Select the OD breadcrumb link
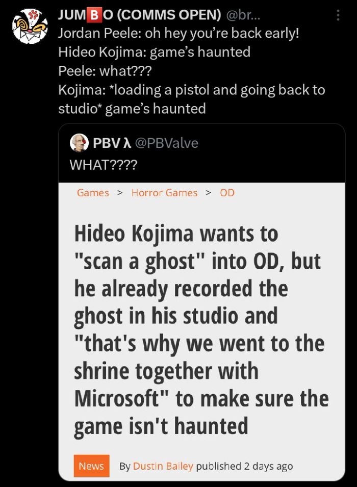The width and height of the screenshot is (357, 487). pyautogui.click(x=227, y=193)
